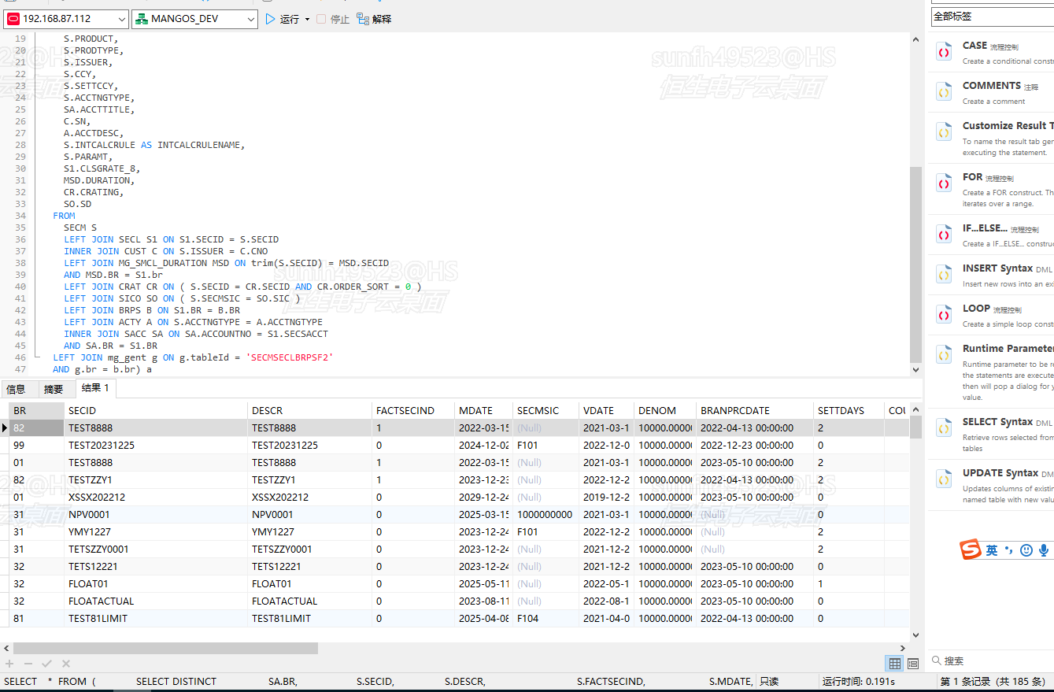Switch to grid view icon

(x=894, y=664)
